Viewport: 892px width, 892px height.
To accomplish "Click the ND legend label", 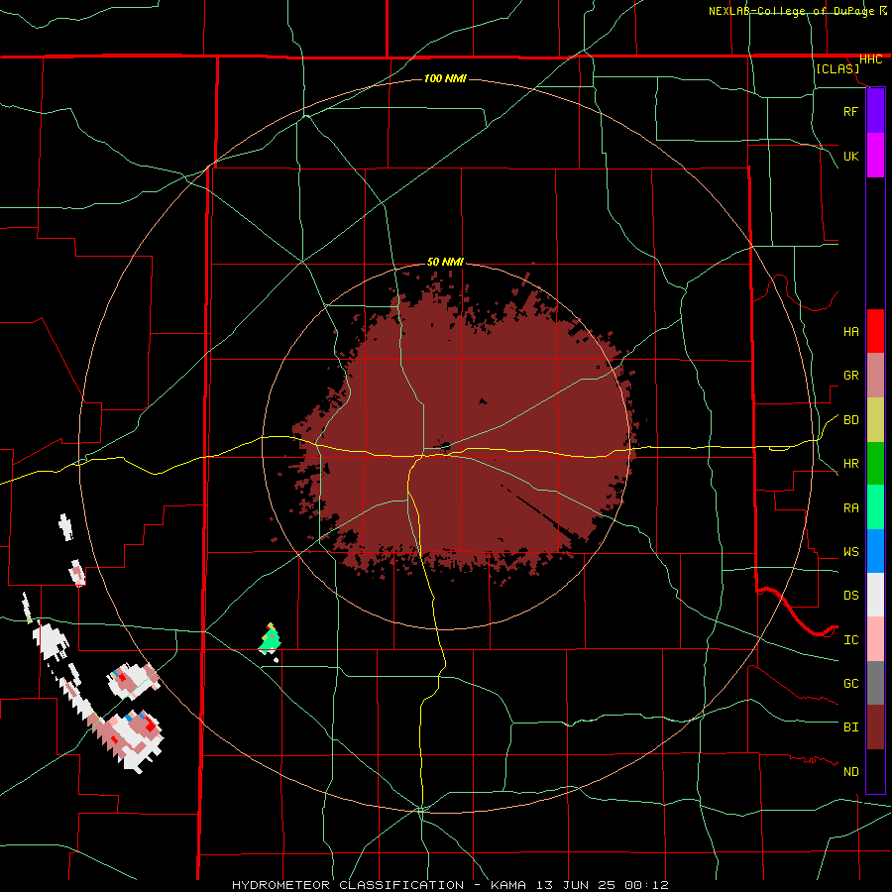I will coord(850,772).
